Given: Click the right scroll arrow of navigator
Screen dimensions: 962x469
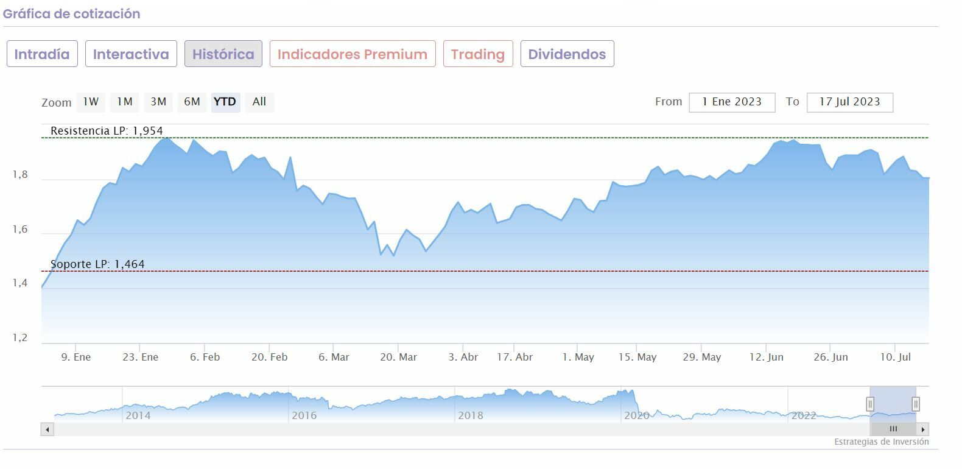Looking at the screenshot, I should pos(923,429).
